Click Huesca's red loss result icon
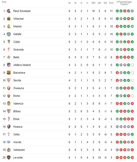The height and width of the screenshot is (162, 137). [132, 127]
